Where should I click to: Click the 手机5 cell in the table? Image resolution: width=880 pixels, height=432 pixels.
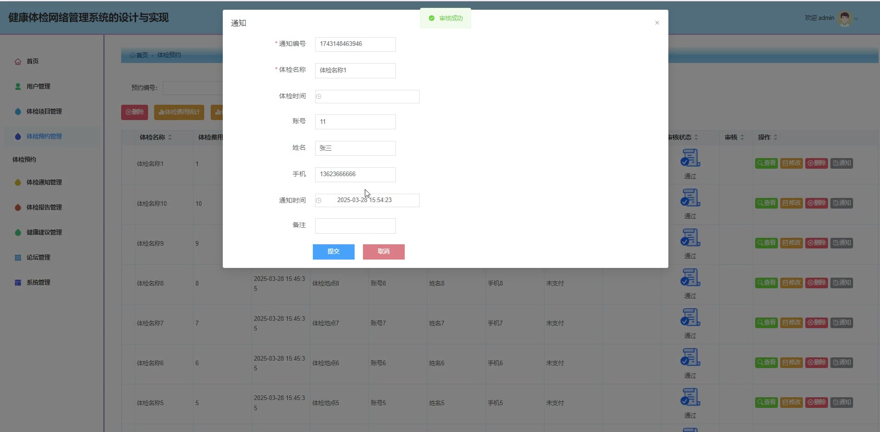495,403
